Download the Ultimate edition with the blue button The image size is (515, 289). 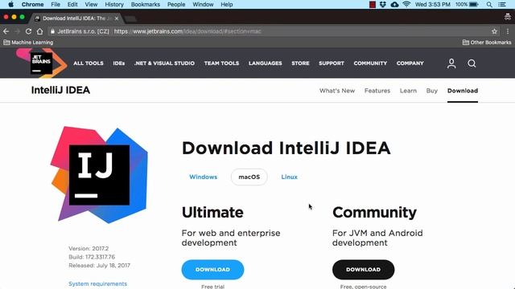[212, 270]
